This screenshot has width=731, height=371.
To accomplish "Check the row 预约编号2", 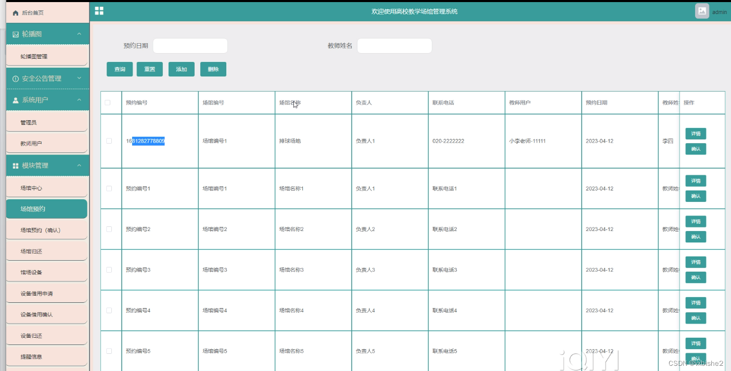I will (109, 229).
